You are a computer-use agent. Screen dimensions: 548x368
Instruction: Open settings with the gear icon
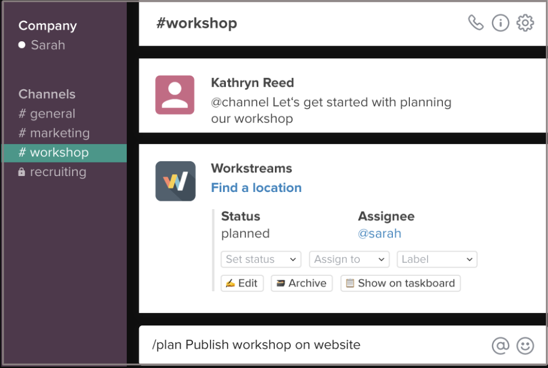525,23
